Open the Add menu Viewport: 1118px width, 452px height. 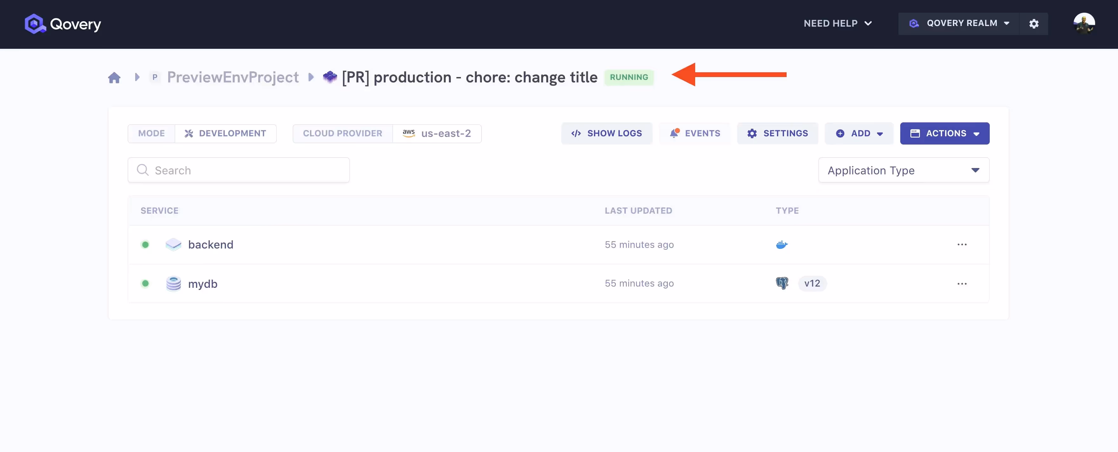click(859, 133)
